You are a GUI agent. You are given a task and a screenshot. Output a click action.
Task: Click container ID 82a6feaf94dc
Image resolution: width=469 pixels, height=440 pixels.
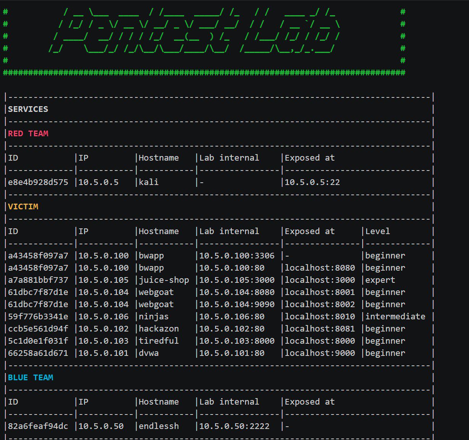[x=38, y=426]
